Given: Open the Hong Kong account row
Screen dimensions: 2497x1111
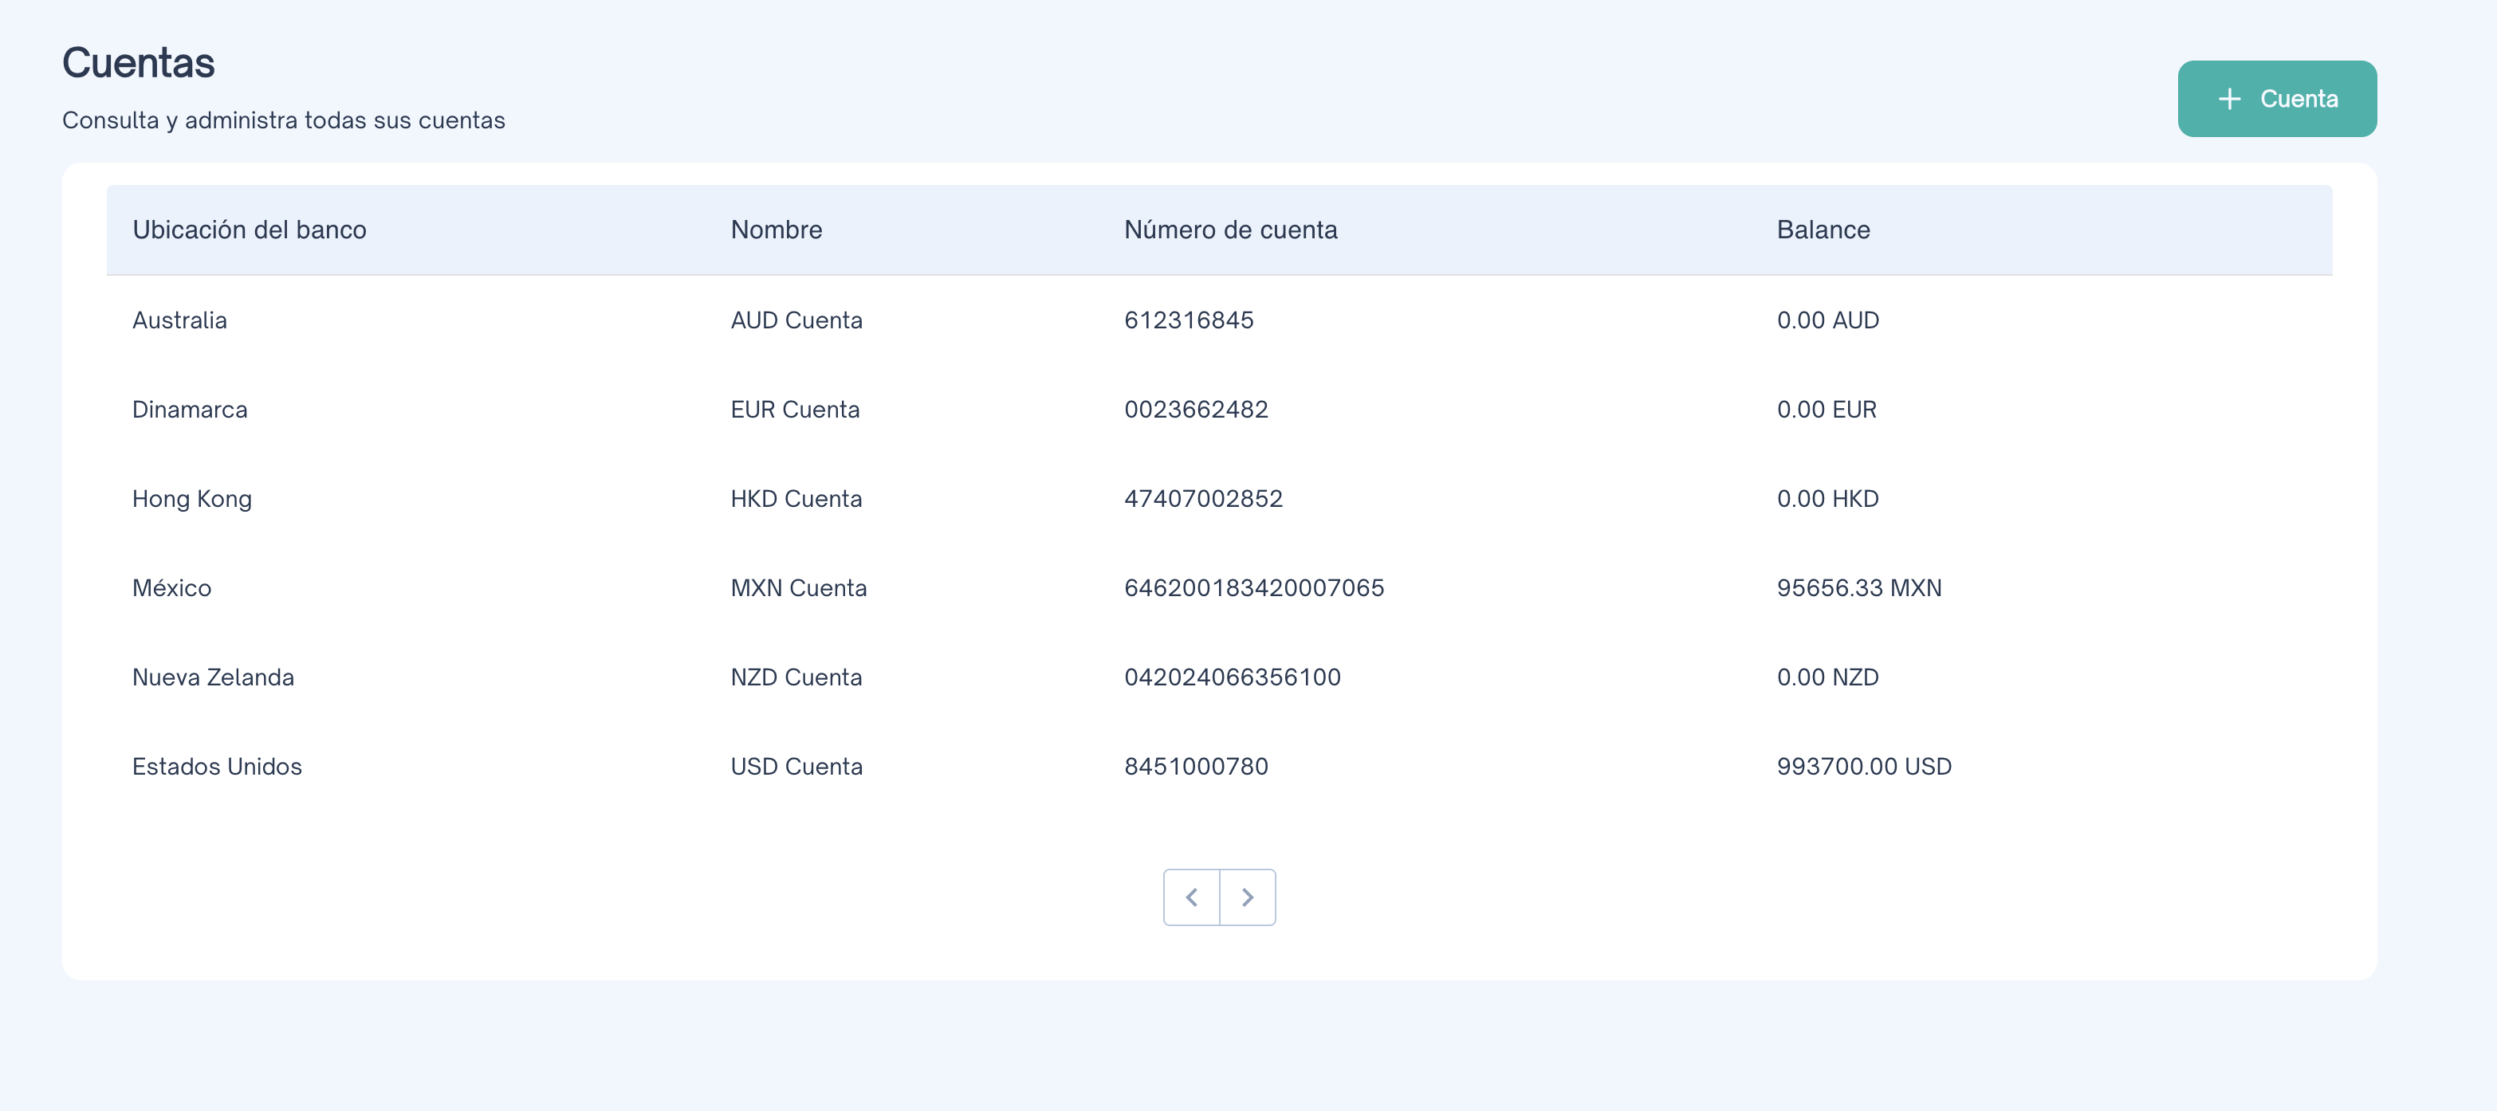Looking at the screenshot, I should pyautogui.click(x=191, y=499).
